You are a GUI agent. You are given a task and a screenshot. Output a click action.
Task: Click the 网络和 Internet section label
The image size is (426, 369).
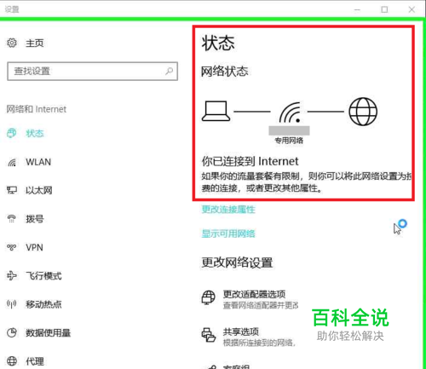pos(37,109)
